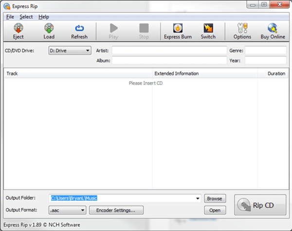This screenshot has height=231, width=292.
Task: Click the greyed-out Stop button
Action: point(144,31)
